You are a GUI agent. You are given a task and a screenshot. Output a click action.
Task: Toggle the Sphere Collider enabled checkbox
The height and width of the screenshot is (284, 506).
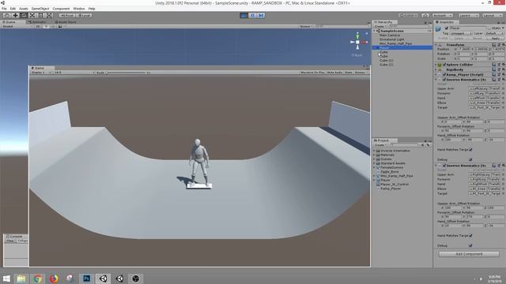pos(444,65)
